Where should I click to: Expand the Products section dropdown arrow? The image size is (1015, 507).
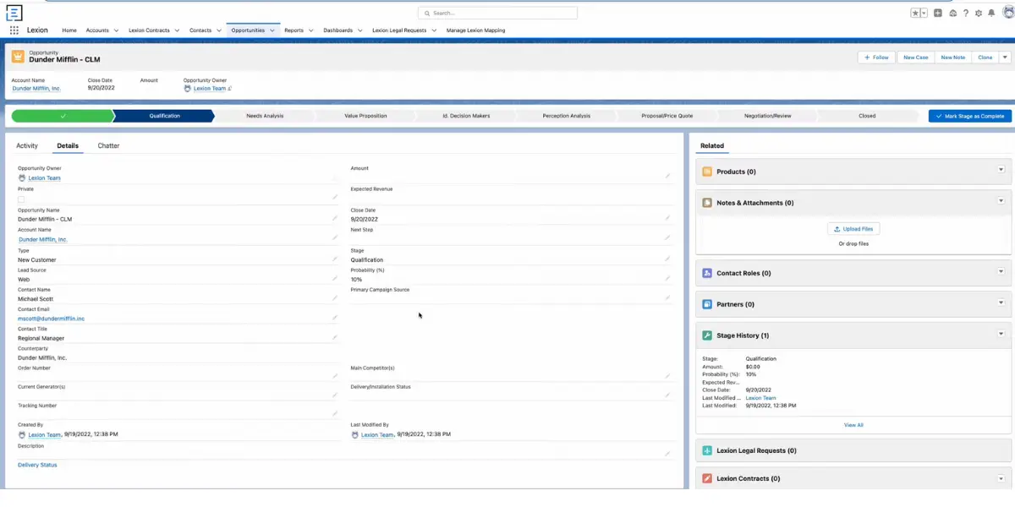pyautogui.click(x=1001, y=170)
